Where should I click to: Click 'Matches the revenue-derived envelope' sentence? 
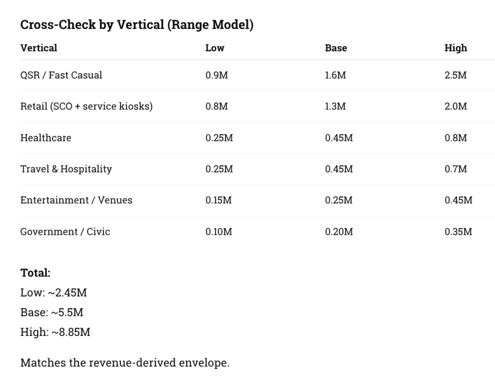(x=125, y=363)
